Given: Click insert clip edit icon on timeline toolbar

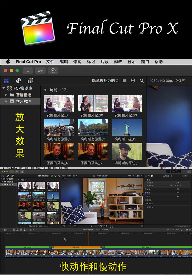Looking at the screenshot, I should pos(17,229).
